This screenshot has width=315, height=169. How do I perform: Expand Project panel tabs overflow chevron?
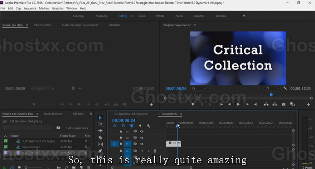91,114
